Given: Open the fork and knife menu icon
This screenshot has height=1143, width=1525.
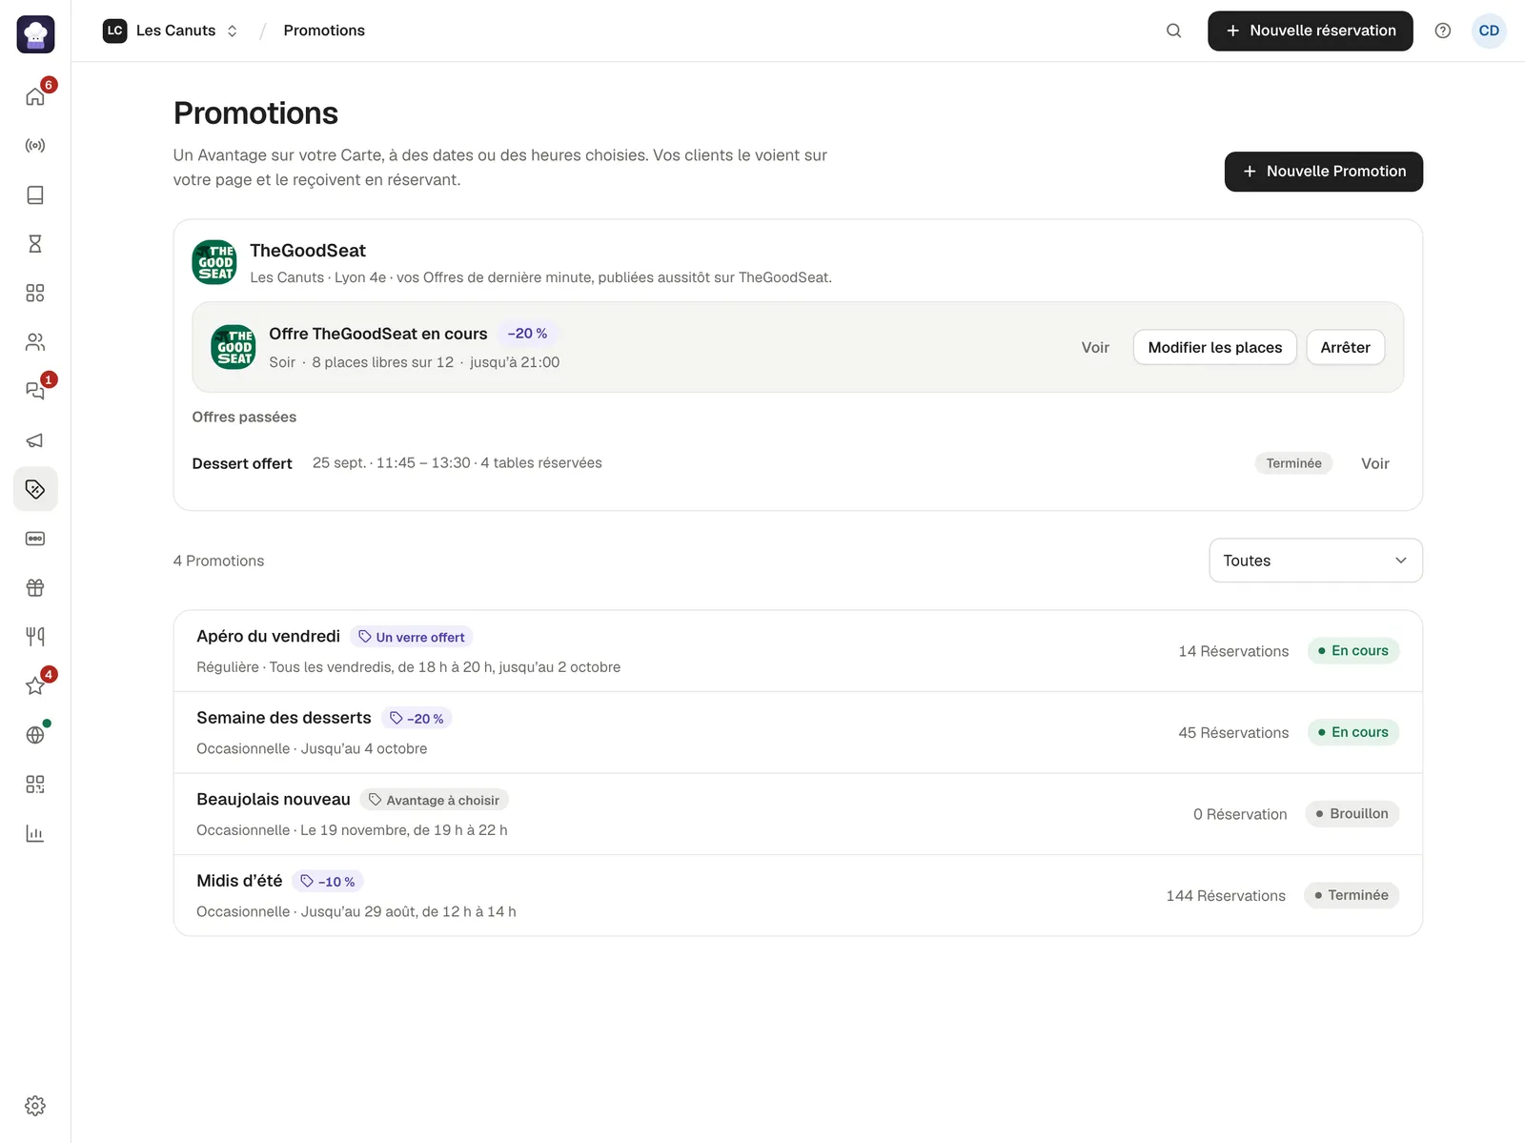Looking at the screenshot, I should click(35, 637).
